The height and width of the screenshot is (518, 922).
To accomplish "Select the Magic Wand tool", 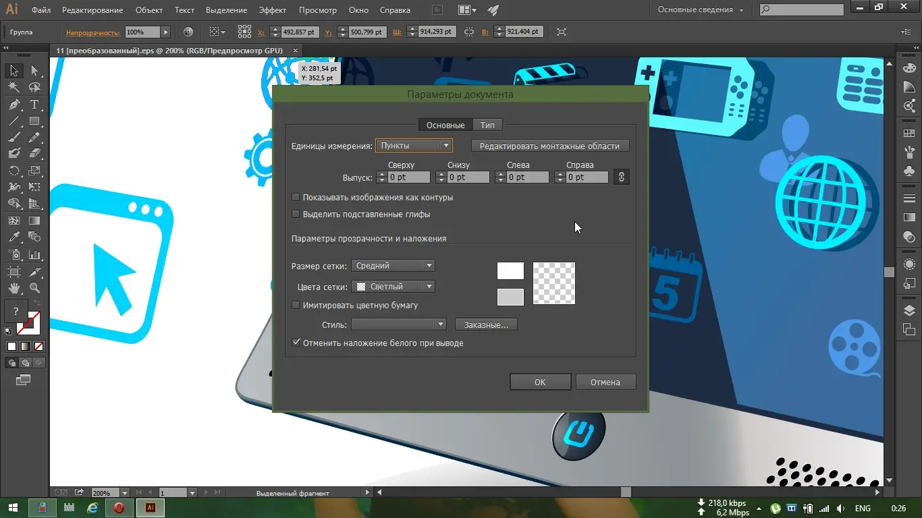I will click(x=13, y=87).
